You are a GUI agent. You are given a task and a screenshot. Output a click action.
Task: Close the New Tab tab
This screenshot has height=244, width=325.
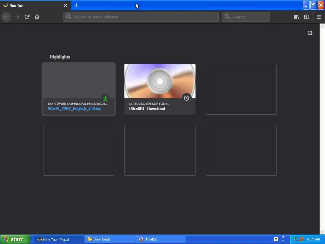tap(66, 5)
